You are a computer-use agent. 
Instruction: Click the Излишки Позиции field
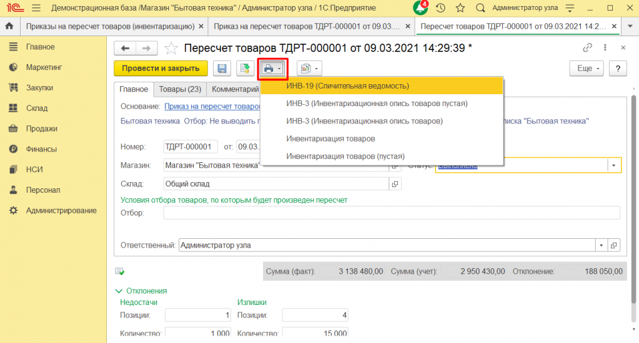click(x=315, y=315)
